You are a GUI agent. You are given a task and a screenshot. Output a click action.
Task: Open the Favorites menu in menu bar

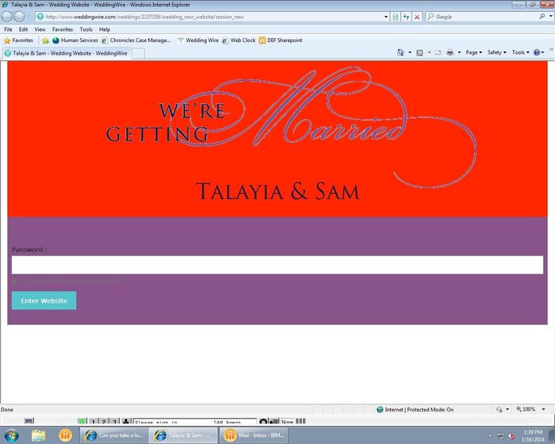pyautogui.click(x=63, y=29)
